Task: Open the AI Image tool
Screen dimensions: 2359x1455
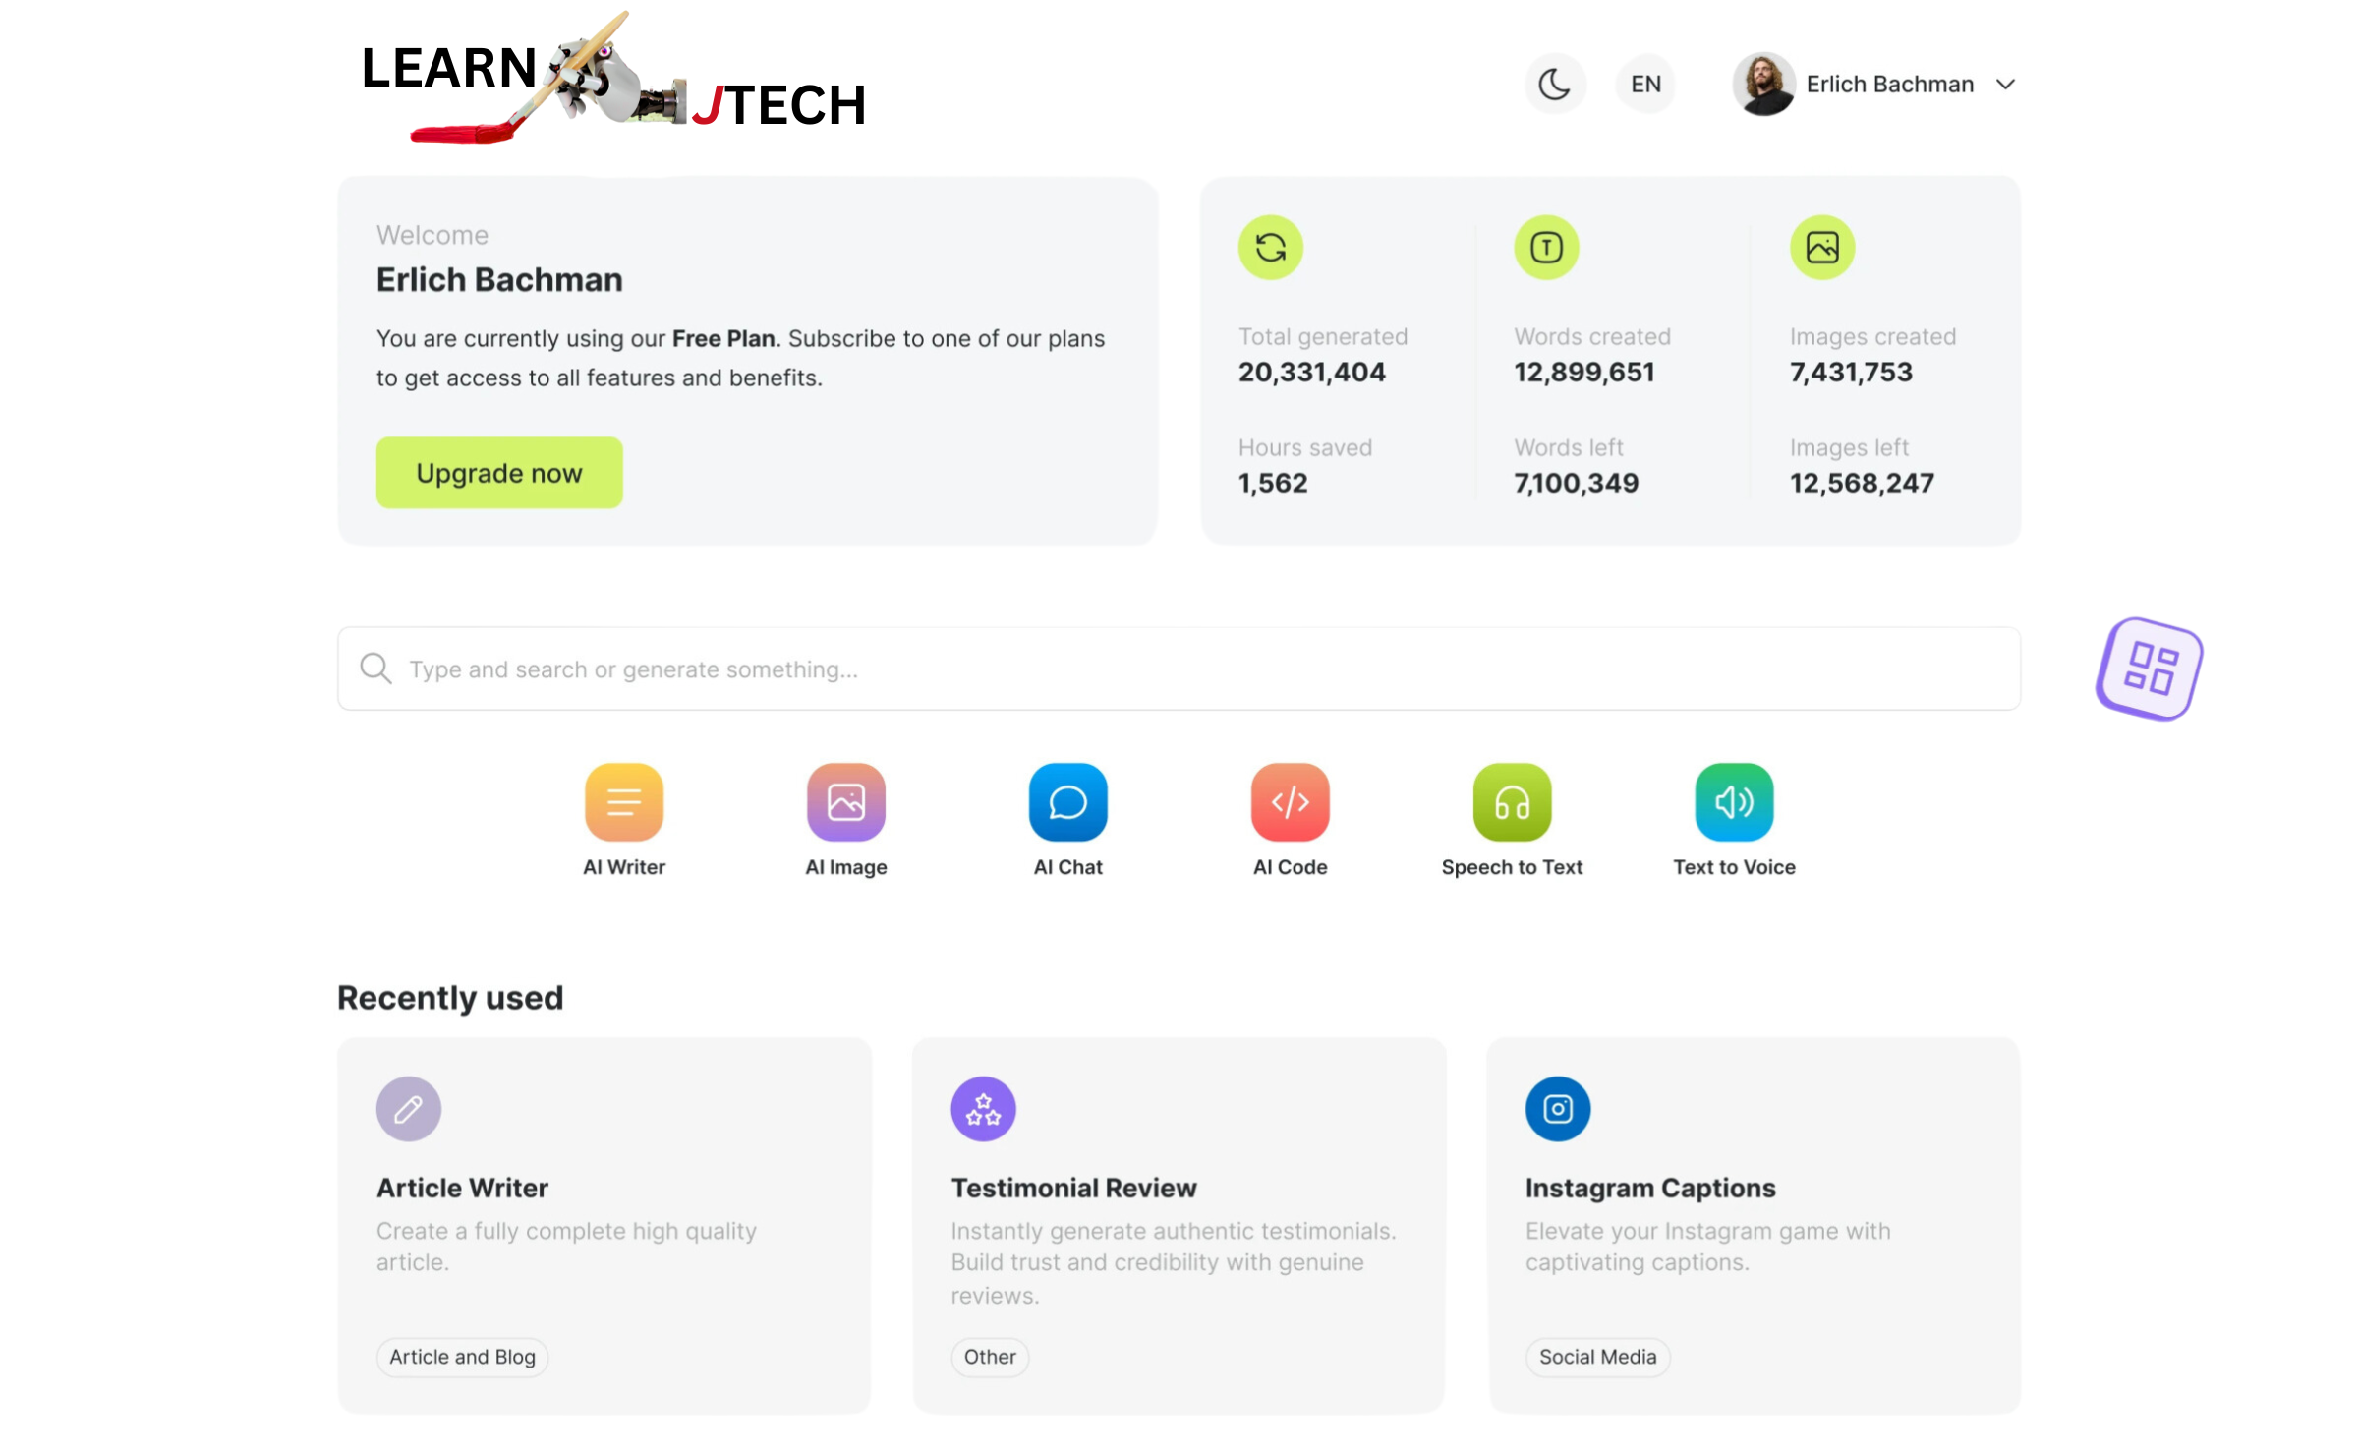Action: coord(846,801)
